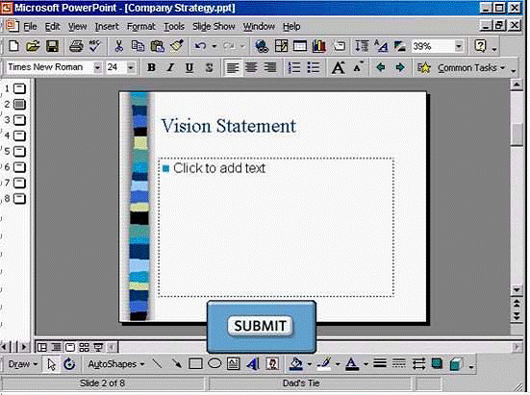Viewport: 530px width, 395px height.
Task: Toggle Italic formatting button
Action: pos(170,67)
